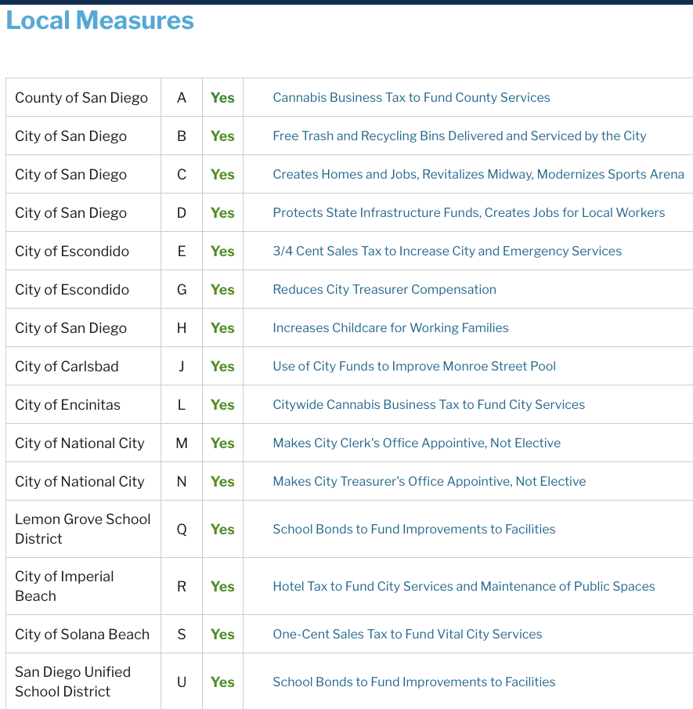Select the Protects State Infrastructure Funds link
Image resolution: width=693 pixels, height=709 pixels.
(468, 213)
